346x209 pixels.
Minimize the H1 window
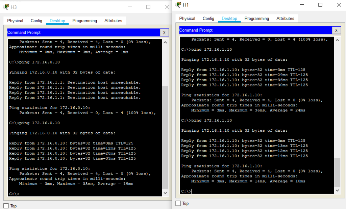[x=301, y=5]
